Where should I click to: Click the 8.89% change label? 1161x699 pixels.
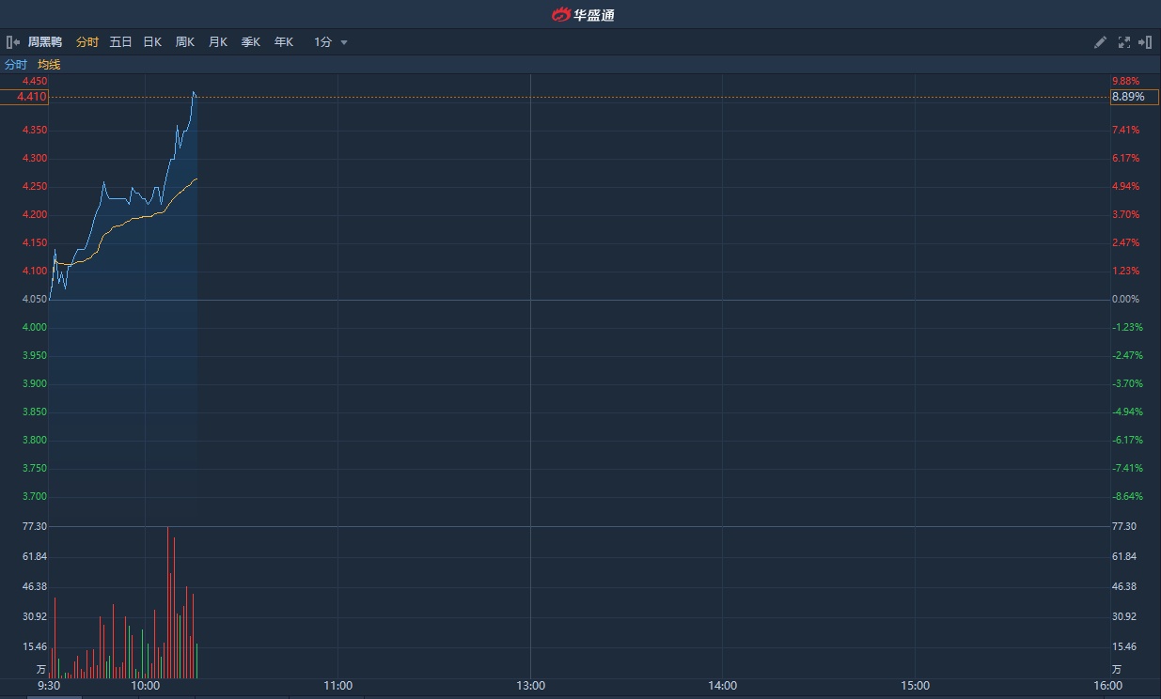click(x=1135, y=97)
